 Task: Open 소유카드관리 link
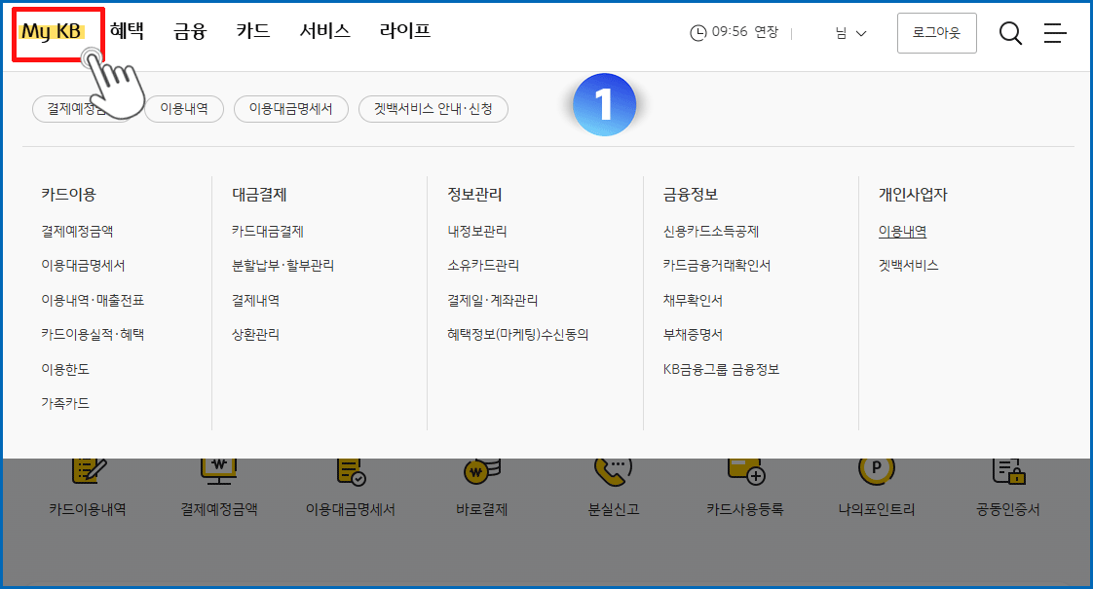point(483,266)
